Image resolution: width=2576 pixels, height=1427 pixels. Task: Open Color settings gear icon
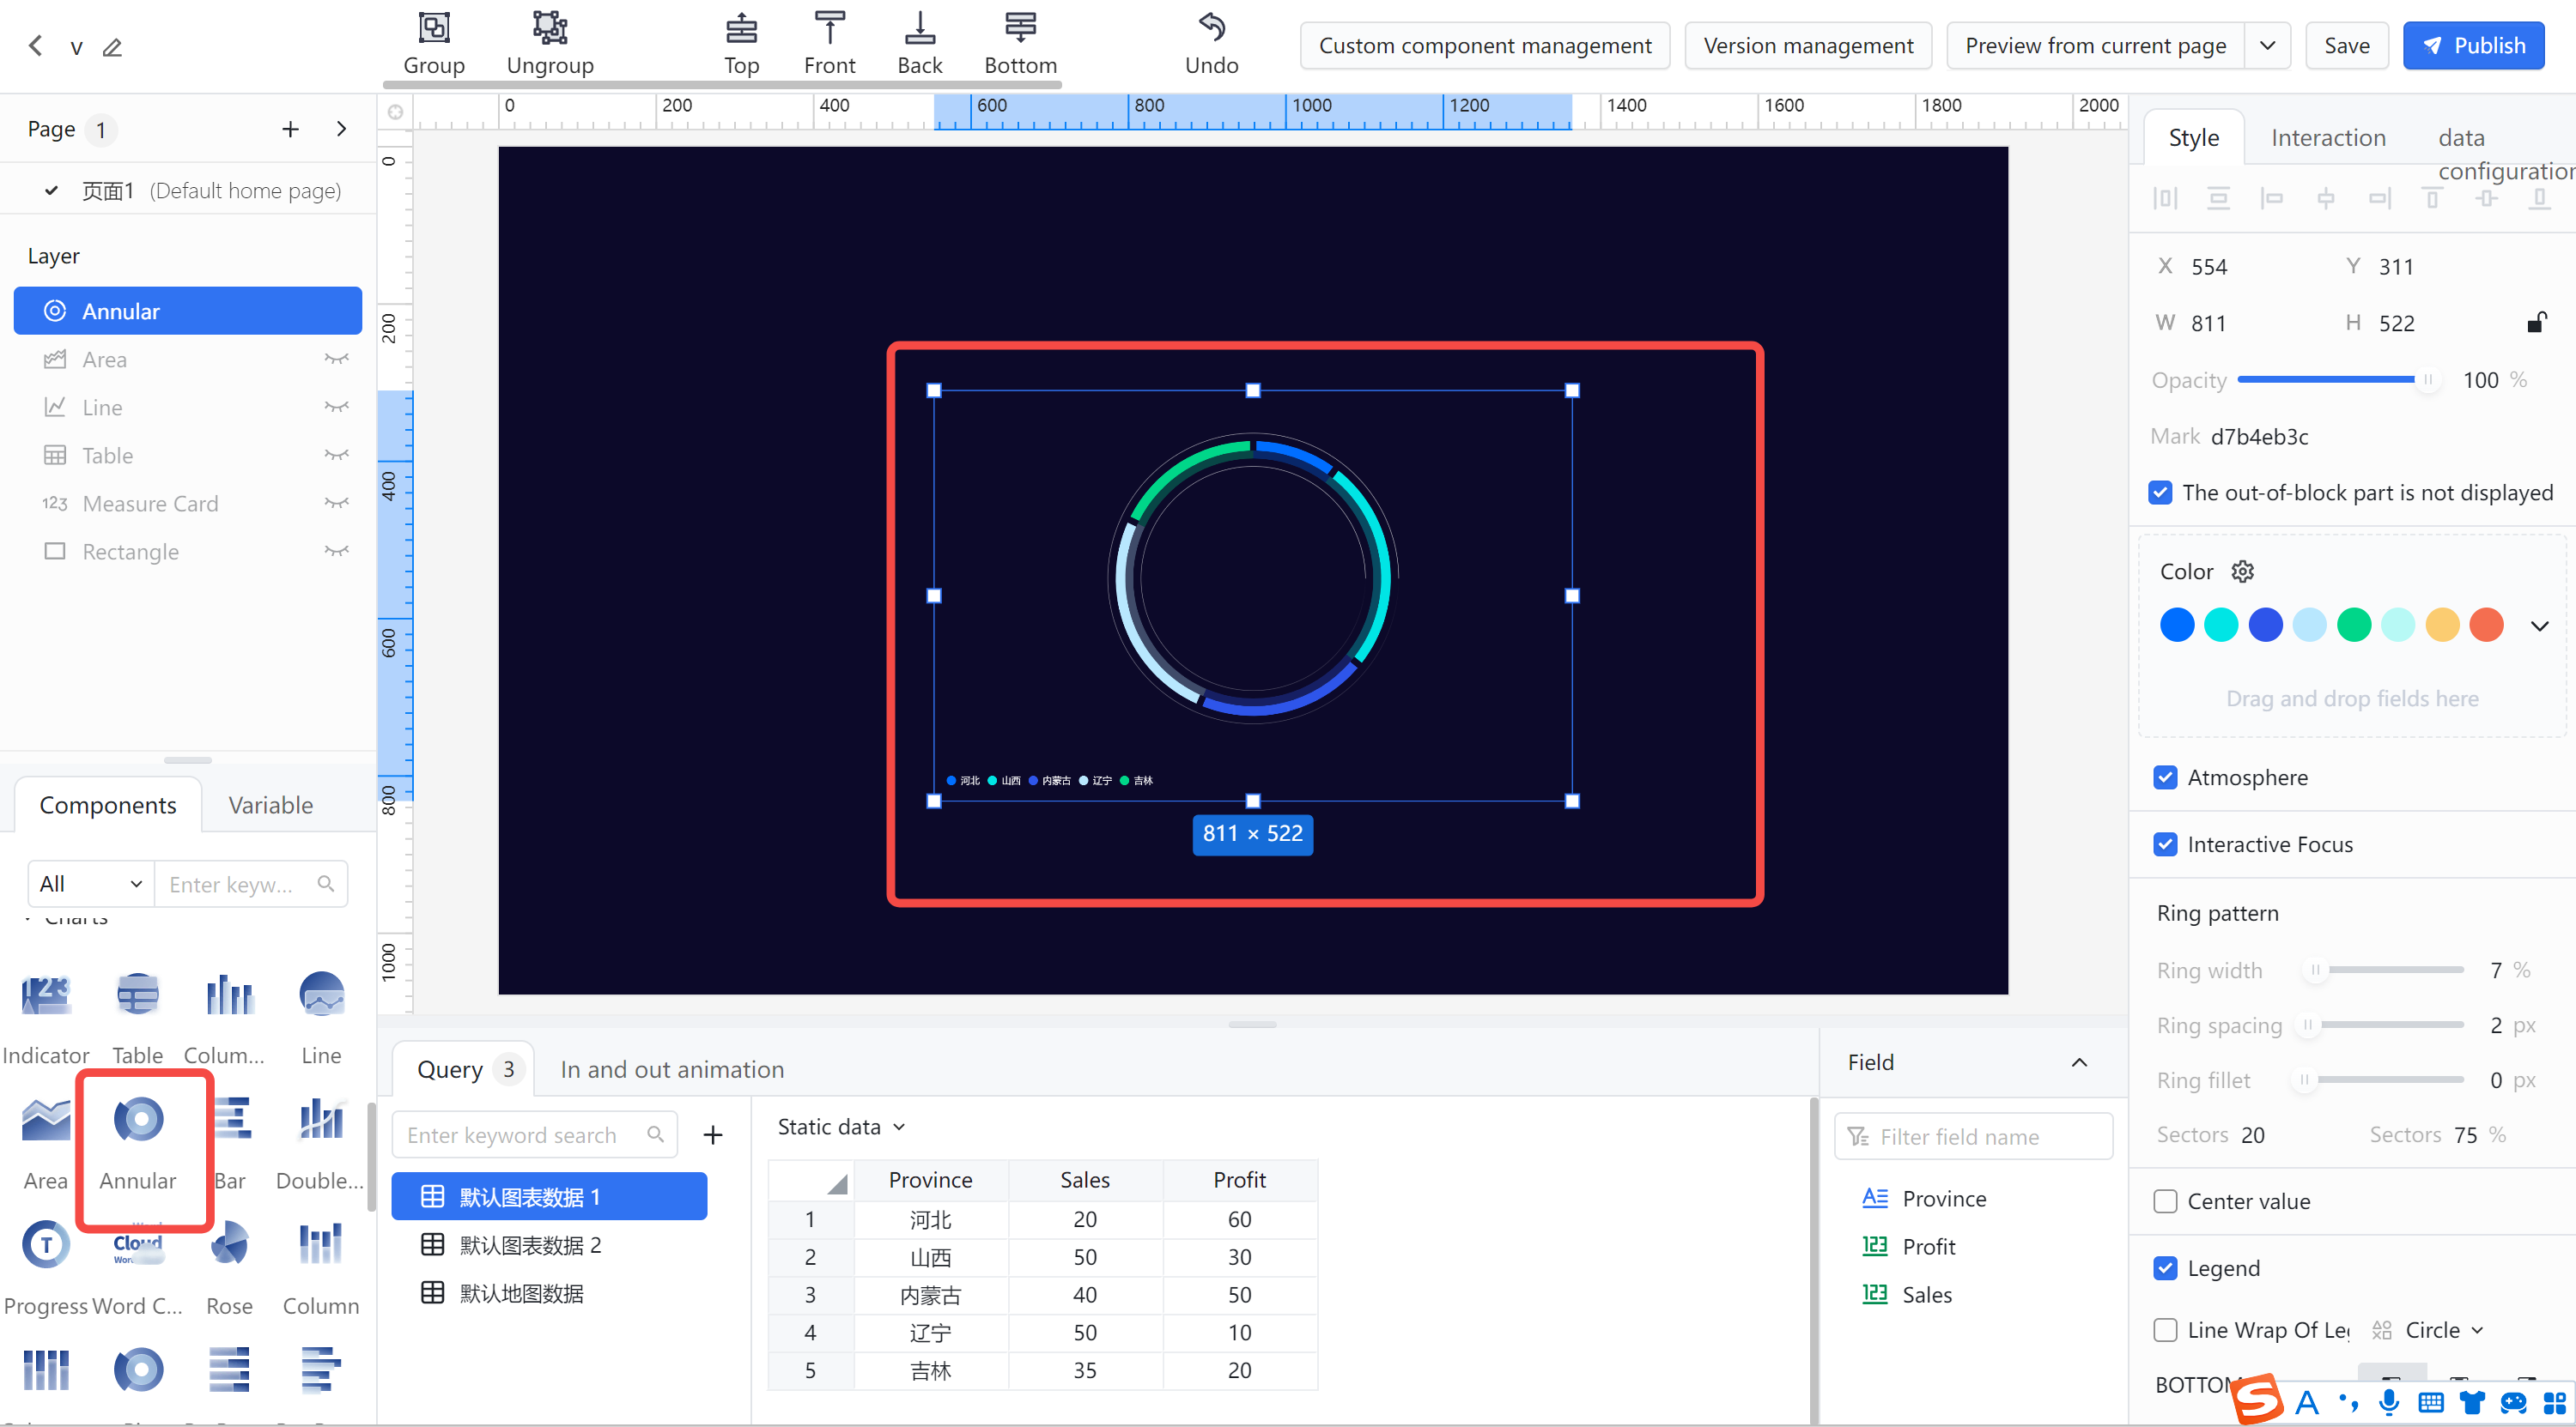(2242, 571)
